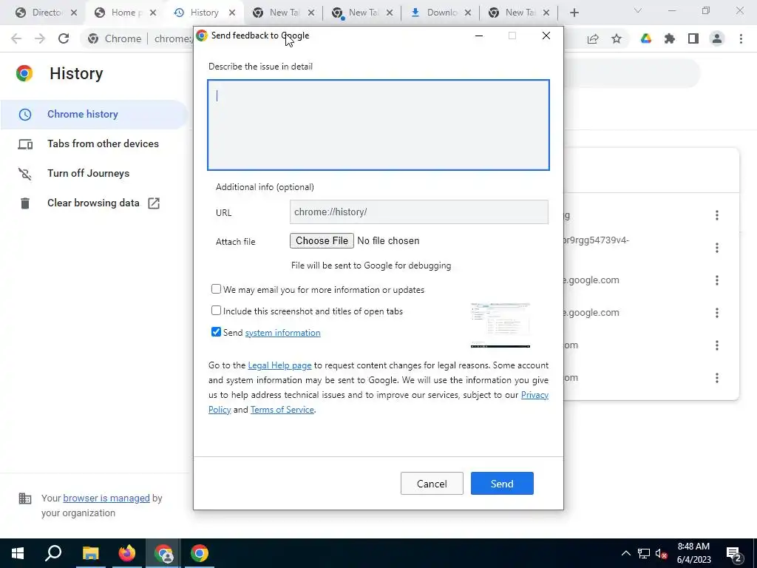Click the issue description text area
The width and height of the screenshot is (757, 568).
tap(378, 125)
